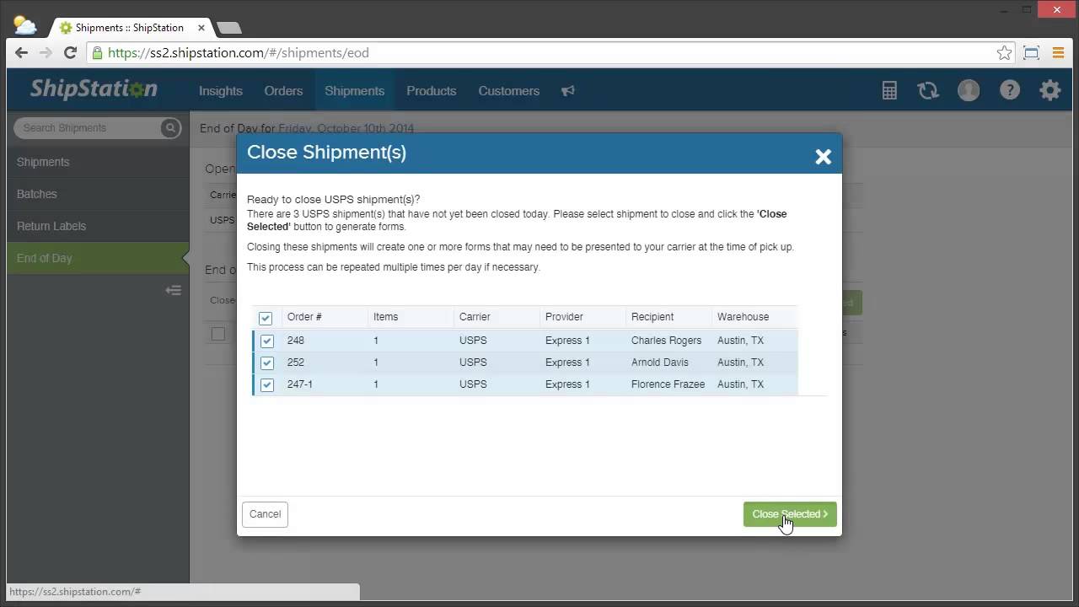The width and height of the screenshot is (1079, 607).
Task: Open the user account avatar icon
Action: [x=969, y=91]
